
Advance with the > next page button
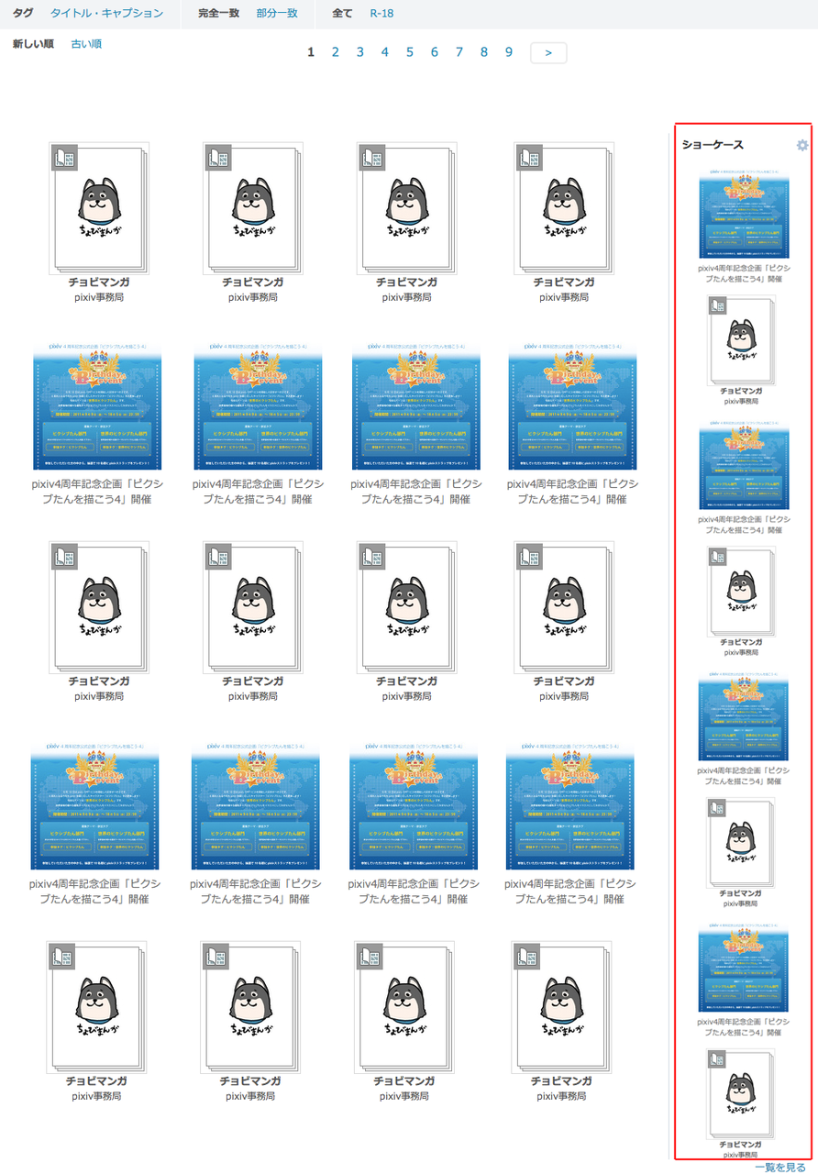coord(548,53)
